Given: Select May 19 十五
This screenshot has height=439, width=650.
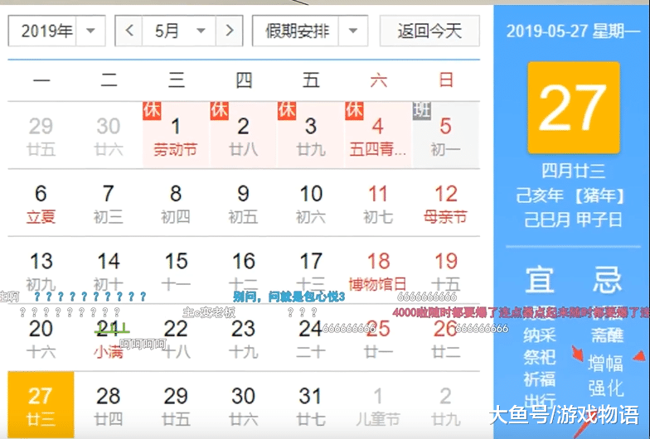Looking at the screenshot, I should pyautogui.click(x=446, y=270).
